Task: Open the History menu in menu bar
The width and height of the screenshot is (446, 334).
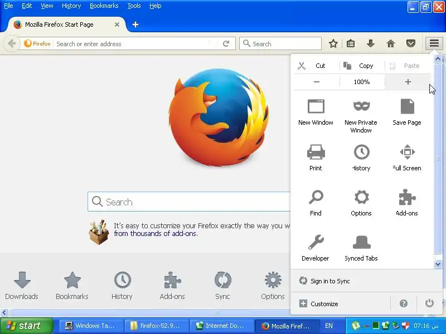Action: pos(71,6)
